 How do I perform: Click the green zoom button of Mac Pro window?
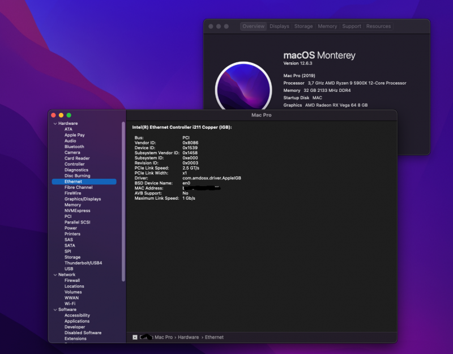point(69,115)
